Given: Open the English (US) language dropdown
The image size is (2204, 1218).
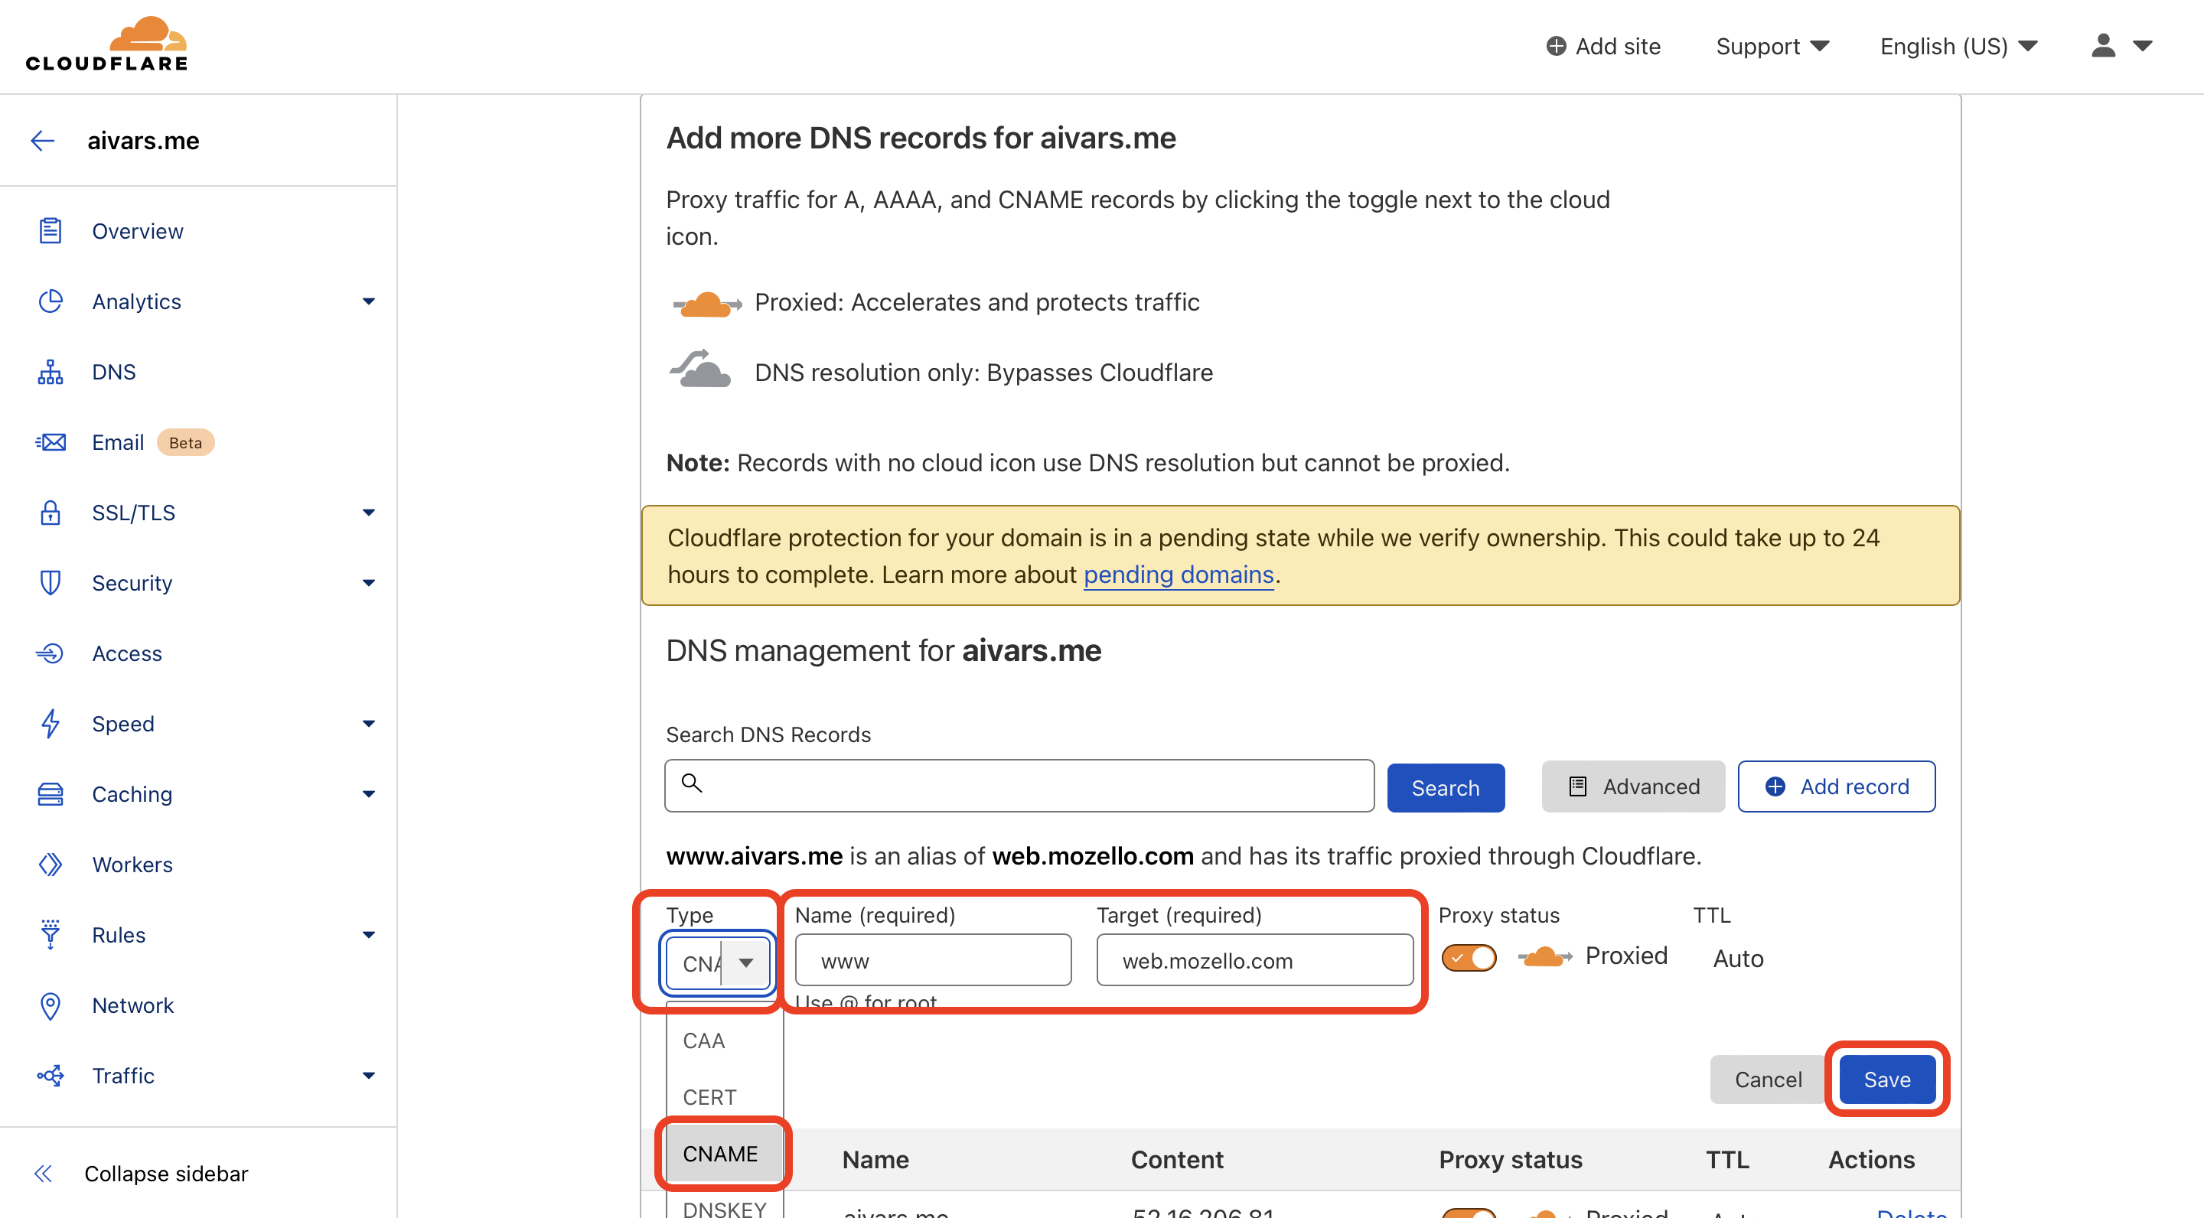Looking at the screenshot, I should pyautogui.click(x=1958, y=45).
